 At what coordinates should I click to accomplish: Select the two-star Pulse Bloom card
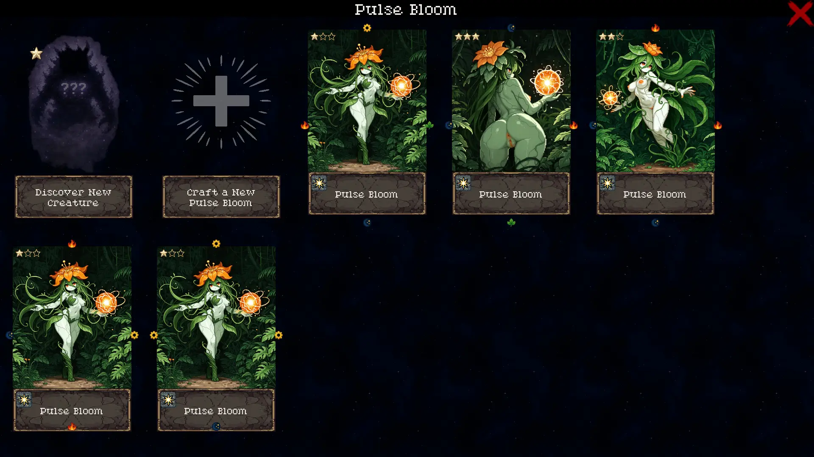click(x=655, y=122)
